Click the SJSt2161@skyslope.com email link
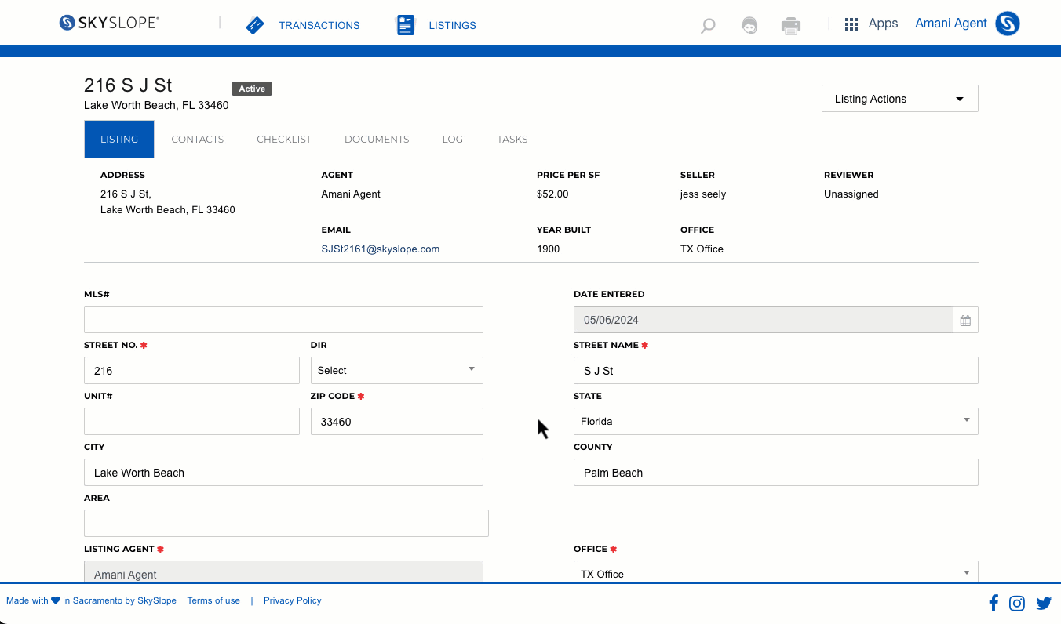This screenshot has width=1061, height=624. (x=381, y=249)
